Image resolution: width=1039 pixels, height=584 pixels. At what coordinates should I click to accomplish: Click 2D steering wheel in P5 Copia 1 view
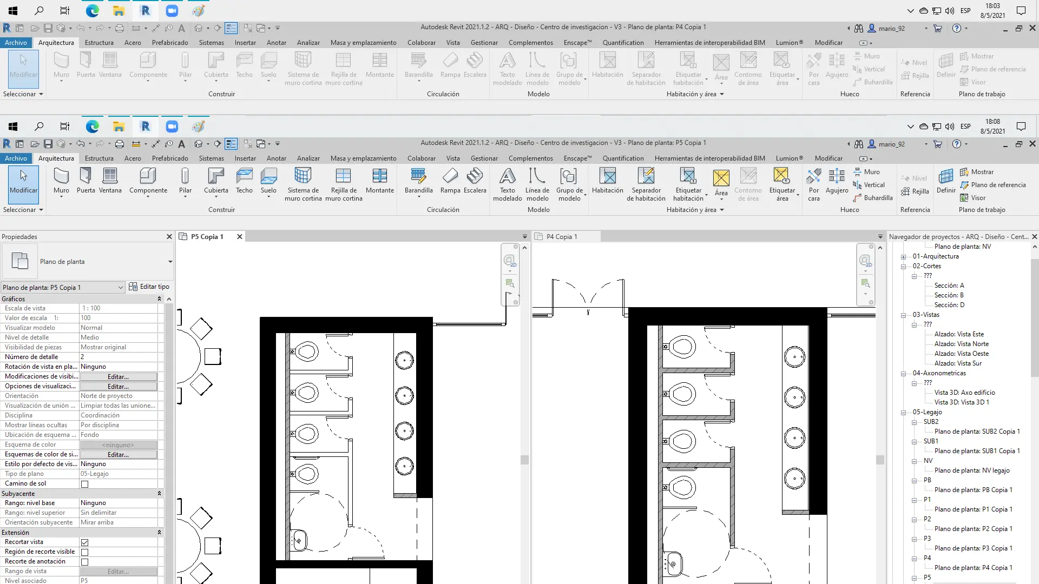tap(510, 261)
